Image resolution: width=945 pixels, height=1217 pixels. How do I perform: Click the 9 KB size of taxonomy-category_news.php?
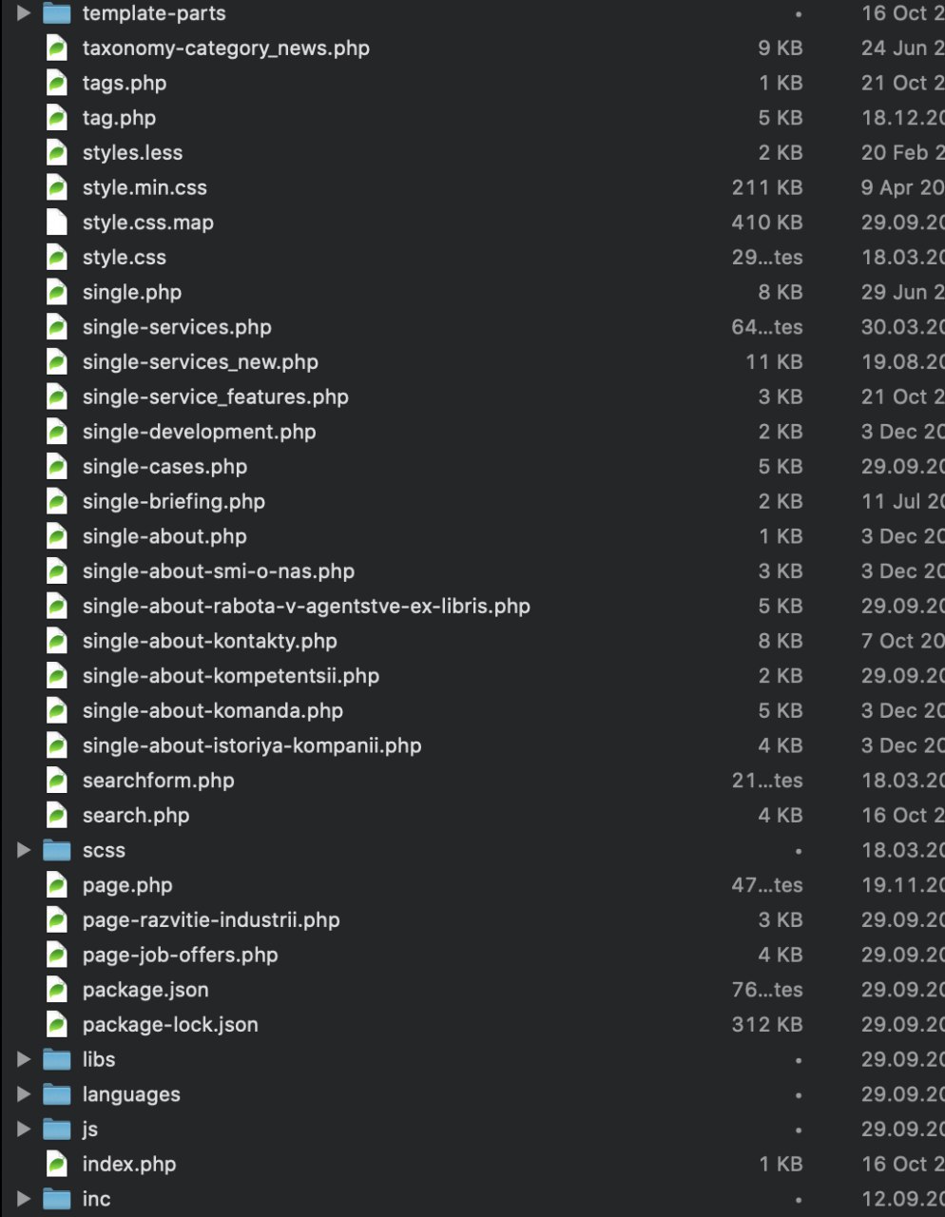(781, 48)
